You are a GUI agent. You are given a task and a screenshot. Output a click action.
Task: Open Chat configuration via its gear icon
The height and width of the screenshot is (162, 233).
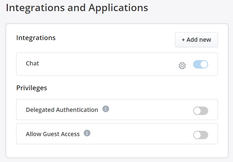pyautogui.click(x=182, y=66)
